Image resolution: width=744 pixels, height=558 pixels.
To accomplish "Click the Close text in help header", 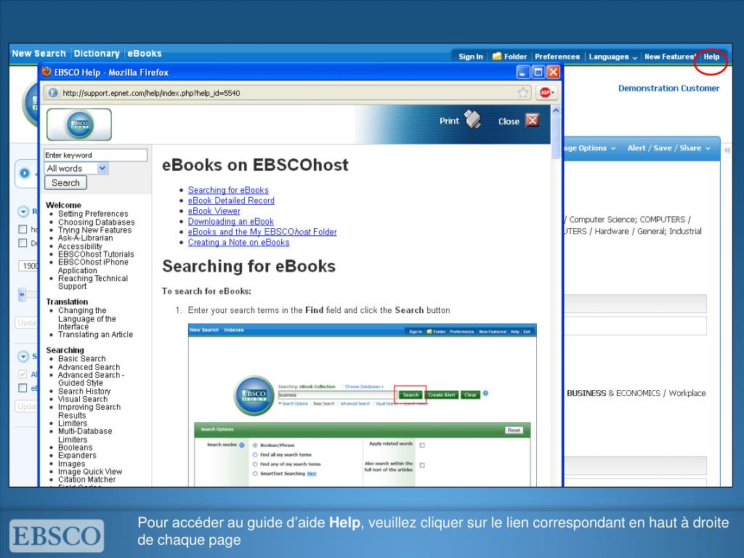I will pos(509,121).
